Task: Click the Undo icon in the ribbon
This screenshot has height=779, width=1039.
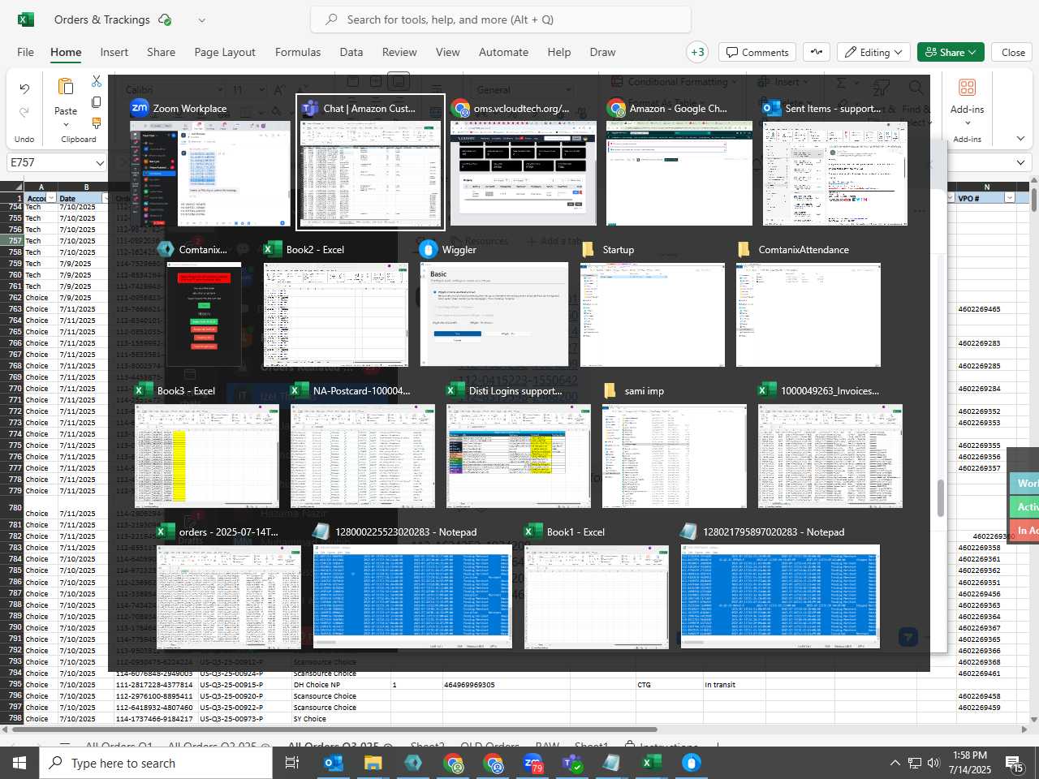Action: tap(24, 89)
